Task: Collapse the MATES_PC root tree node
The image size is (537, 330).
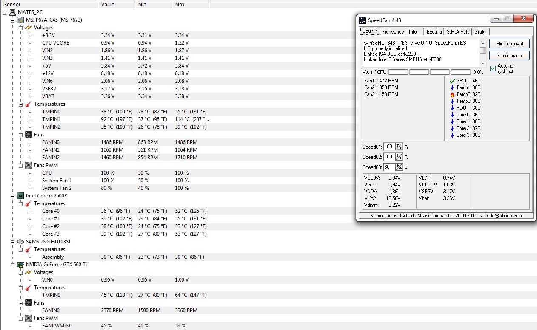Action: point(4,12)
